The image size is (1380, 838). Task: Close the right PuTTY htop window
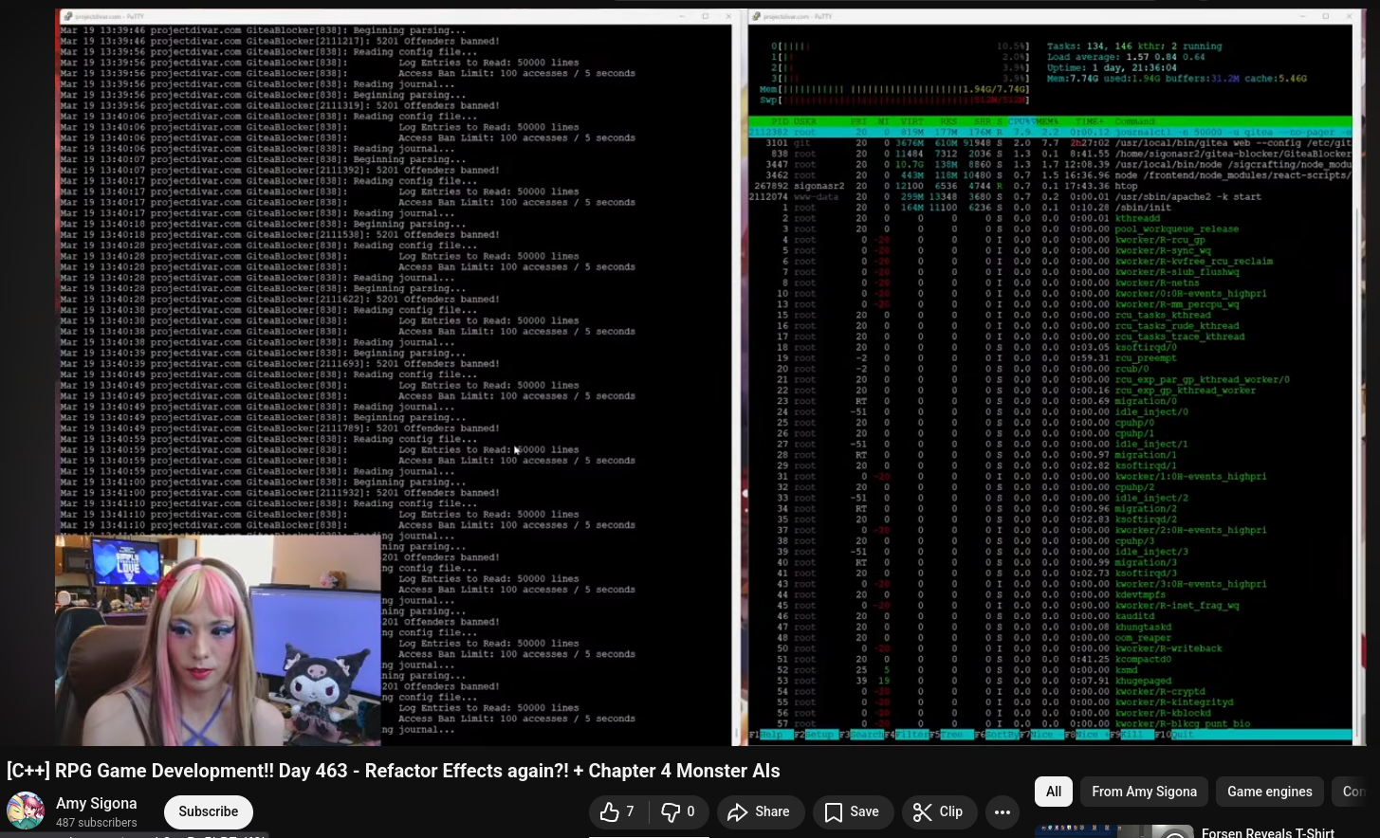pos(1347,16)
